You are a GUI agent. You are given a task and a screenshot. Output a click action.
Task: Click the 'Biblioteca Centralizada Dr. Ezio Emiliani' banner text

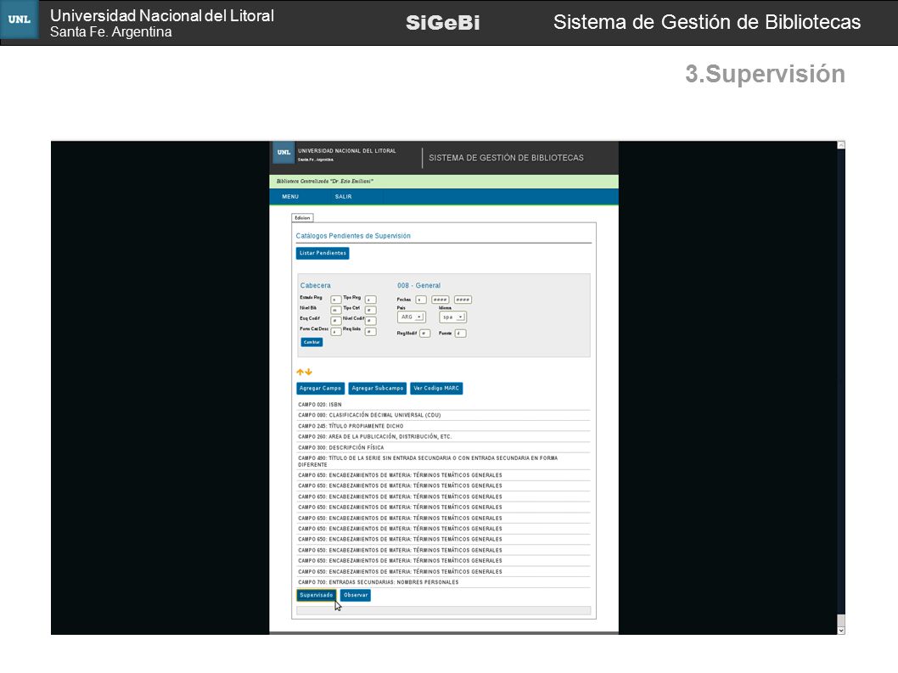325,181
